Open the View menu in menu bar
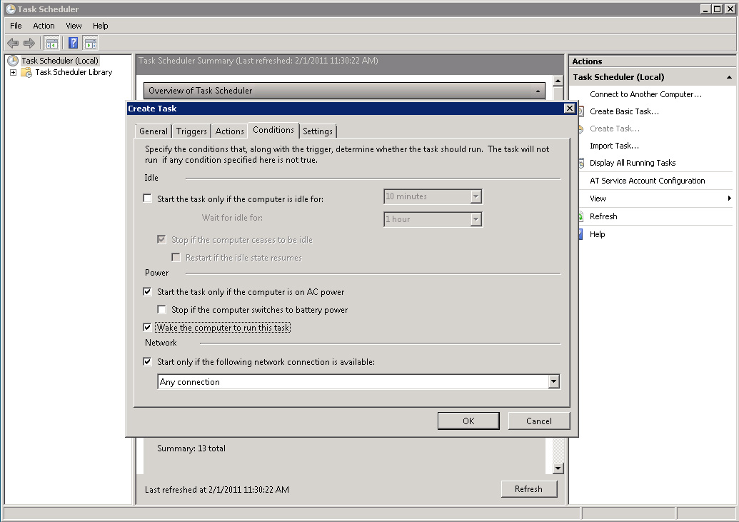 click(74, 26)
